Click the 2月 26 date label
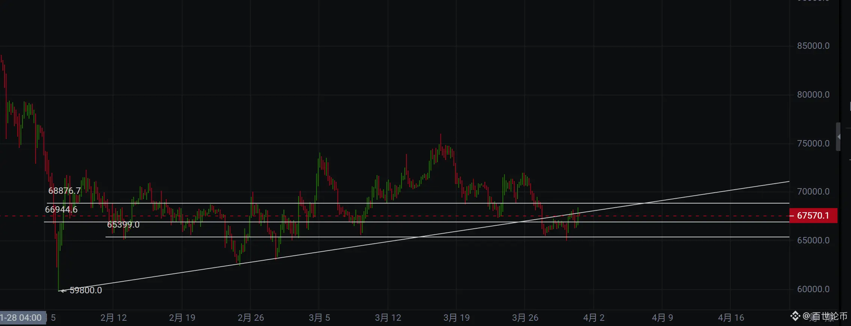Screen dimensions: 851x326 (x=251, y=318)
